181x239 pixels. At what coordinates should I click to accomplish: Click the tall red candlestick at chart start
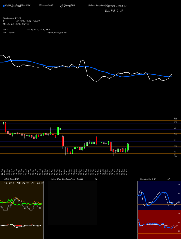(5, 127)
